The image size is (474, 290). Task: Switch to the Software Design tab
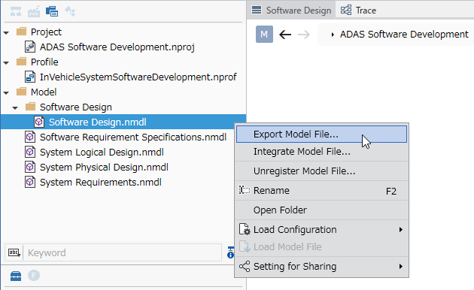coord(291,11)
